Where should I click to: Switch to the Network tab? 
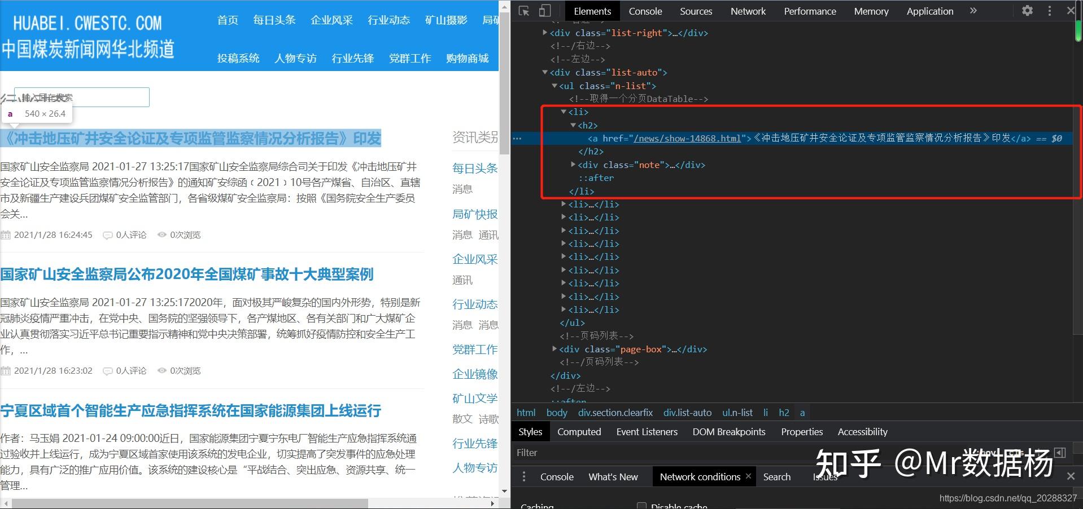pos(748,11)
